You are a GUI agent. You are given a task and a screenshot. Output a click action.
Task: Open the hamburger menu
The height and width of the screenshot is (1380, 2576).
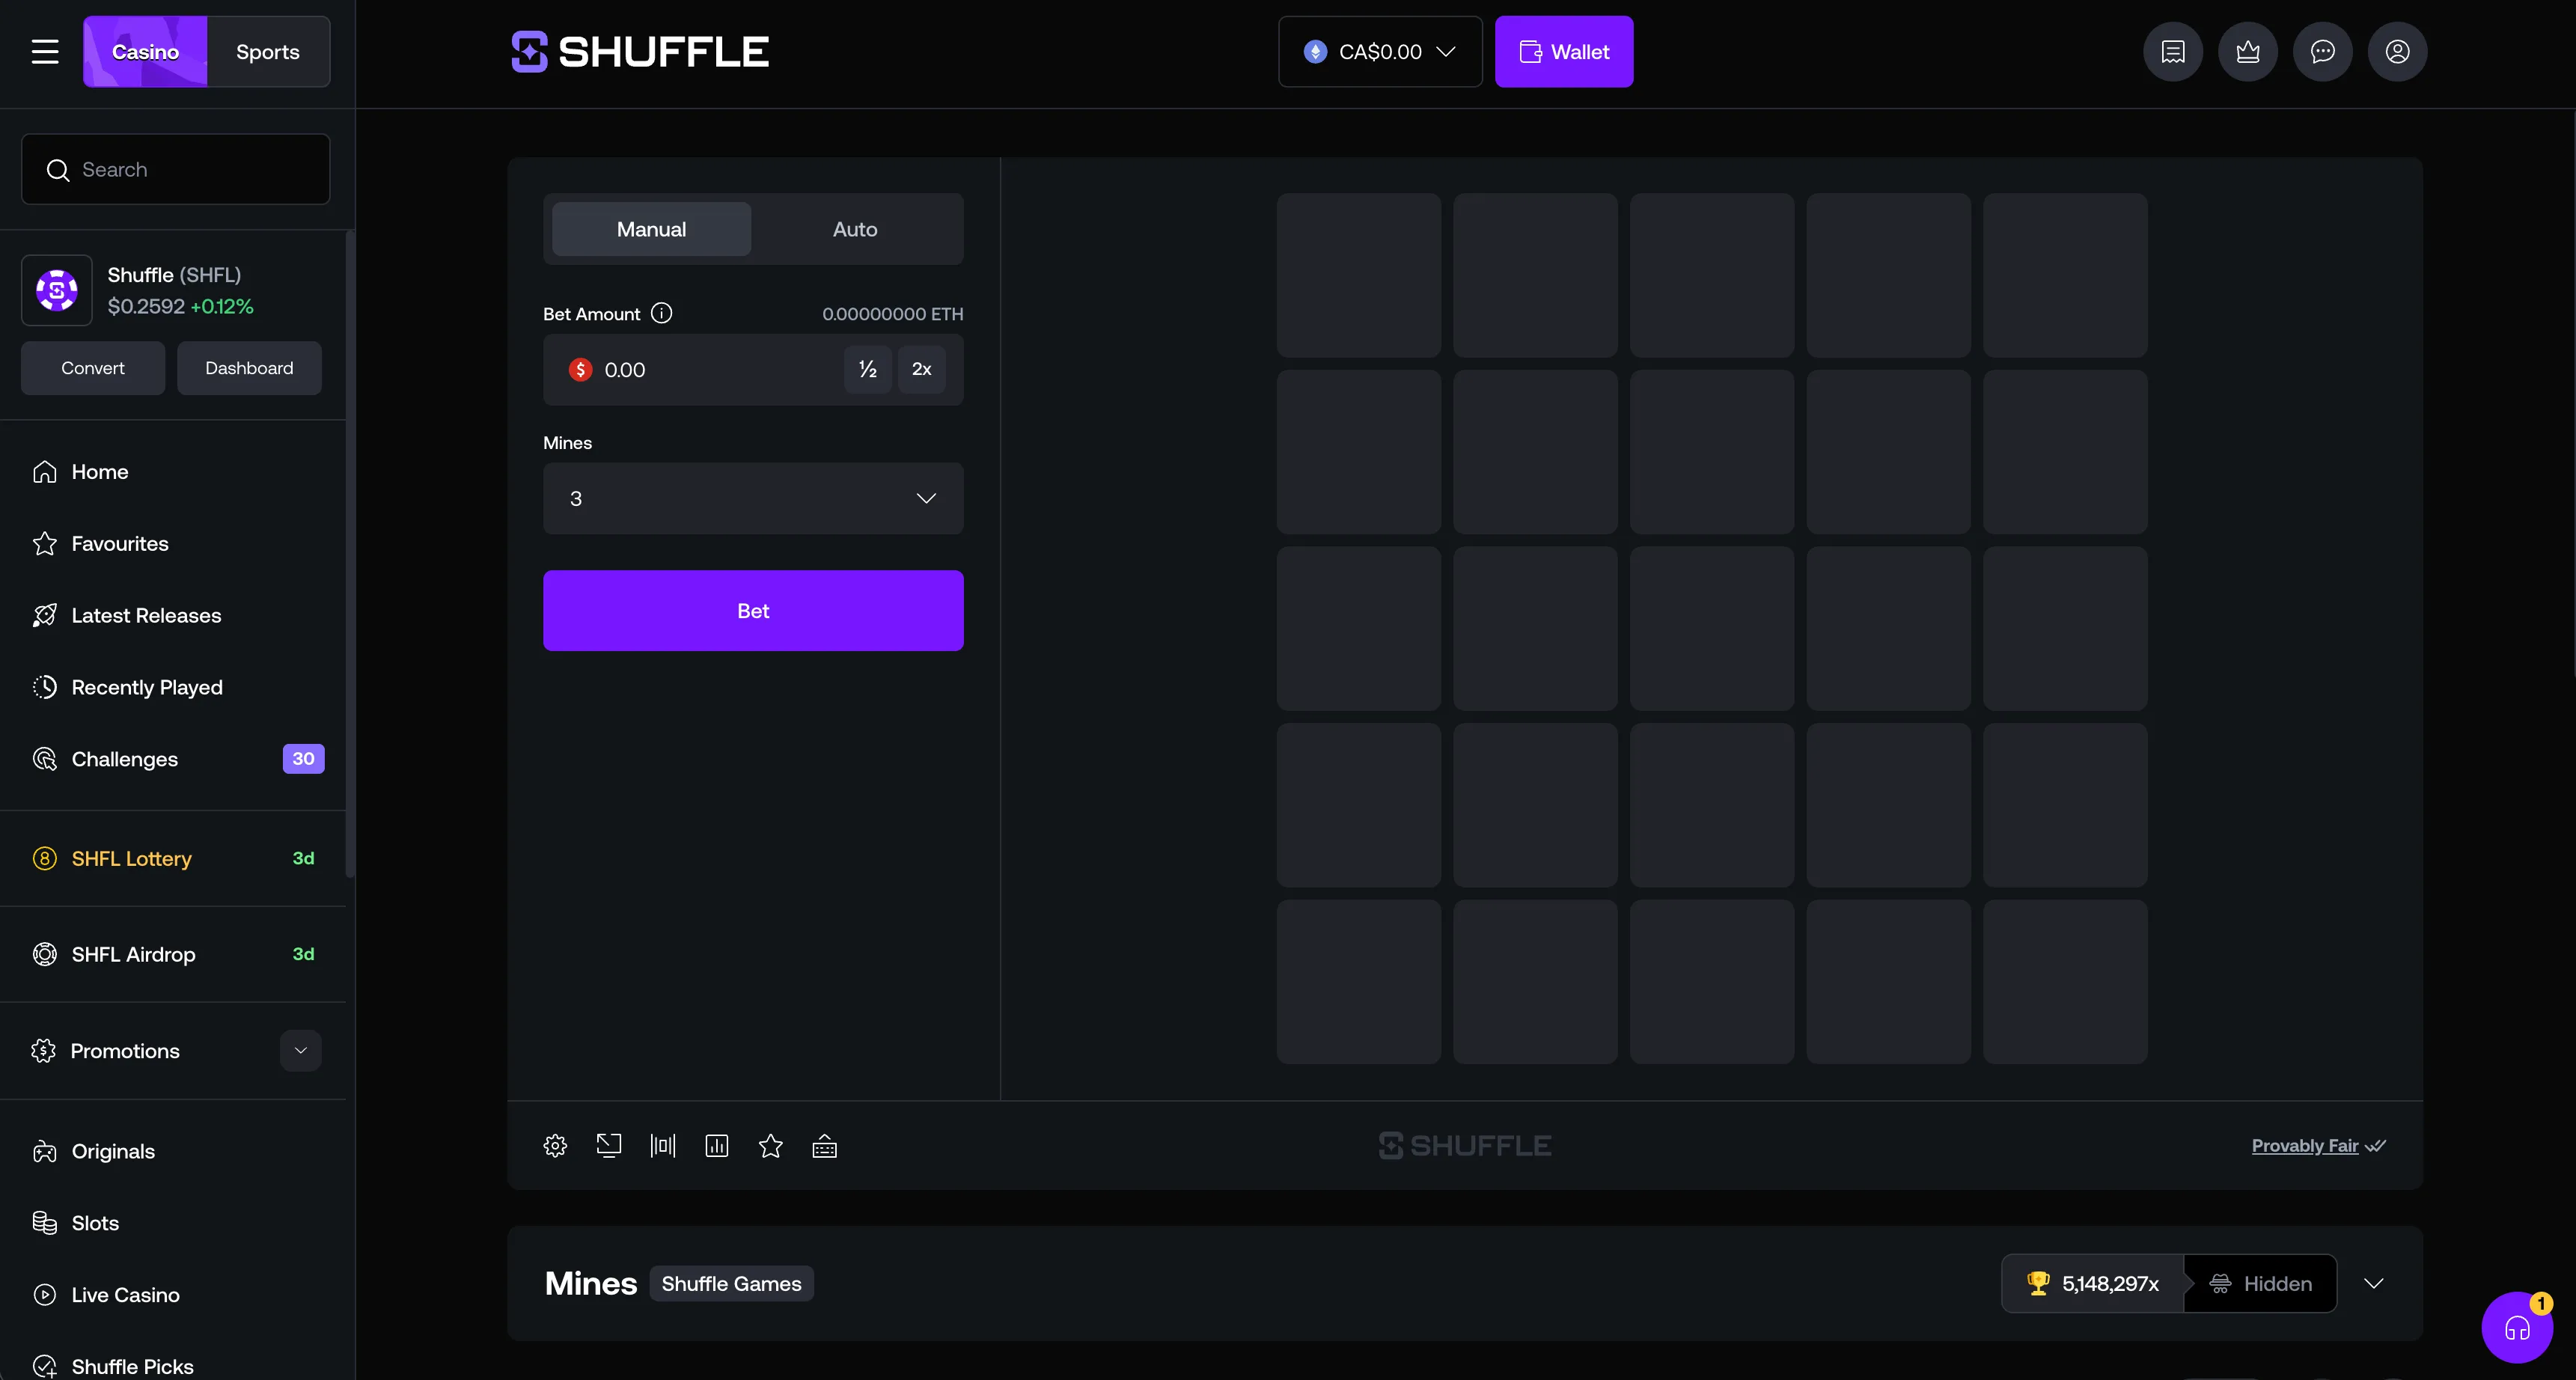point(45,51)
